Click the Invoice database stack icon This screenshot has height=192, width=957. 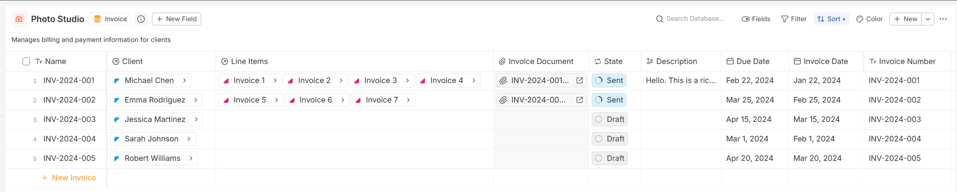98,19
